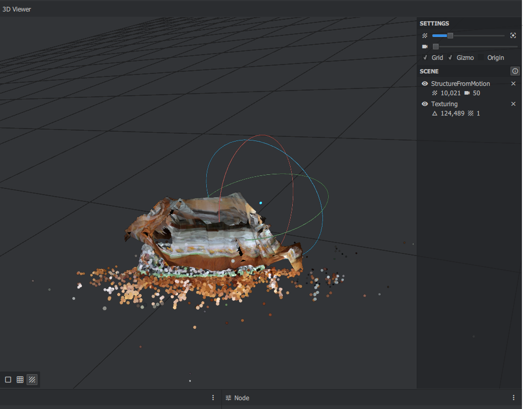Click the blue gizmo center sphere
The height and width of the screenshot is (409, 523).
(x=260, y=202)
